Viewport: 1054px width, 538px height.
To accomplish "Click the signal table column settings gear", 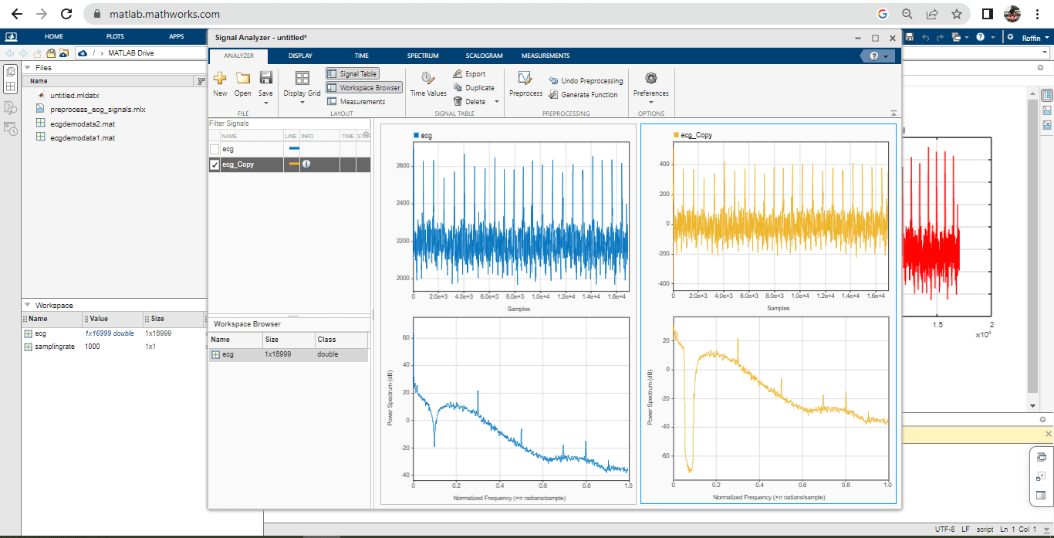I will 366,133.
